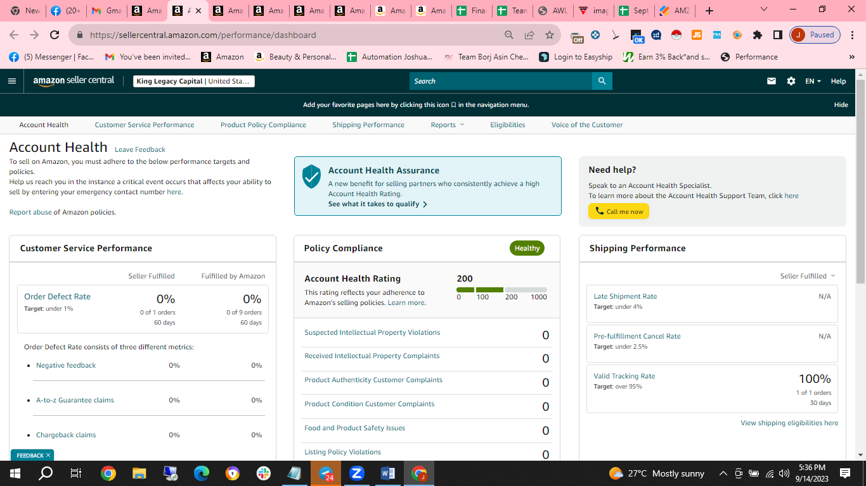Click the Account Health Rating progress bar
The width and height of the screenshot is (866, 486).
[501, 290]
